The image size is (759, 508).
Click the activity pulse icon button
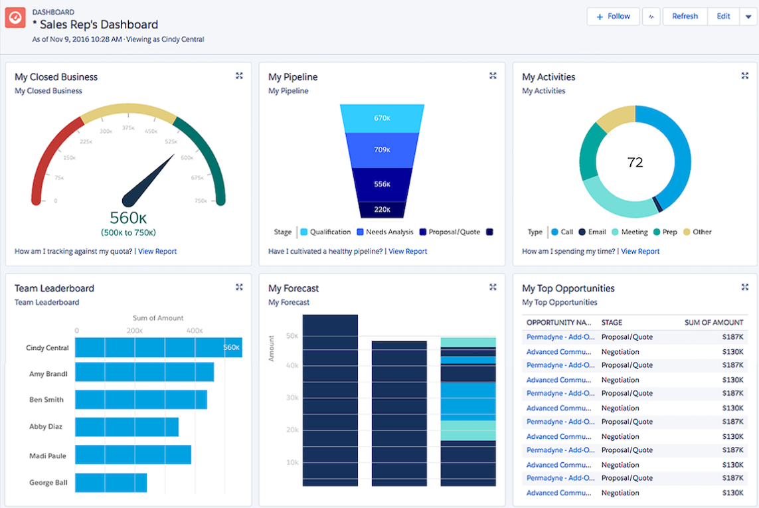point(651,17)
